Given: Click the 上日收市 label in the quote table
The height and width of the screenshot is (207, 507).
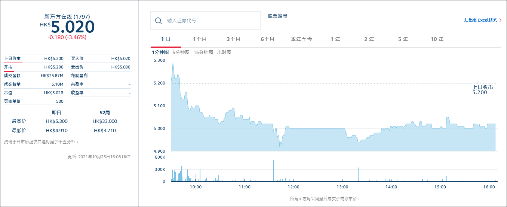Looking at the screenshot, I should click(x=12, y=58).
